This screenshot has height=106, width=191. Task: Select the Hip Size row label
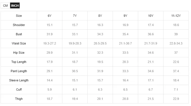coord(19,53)
